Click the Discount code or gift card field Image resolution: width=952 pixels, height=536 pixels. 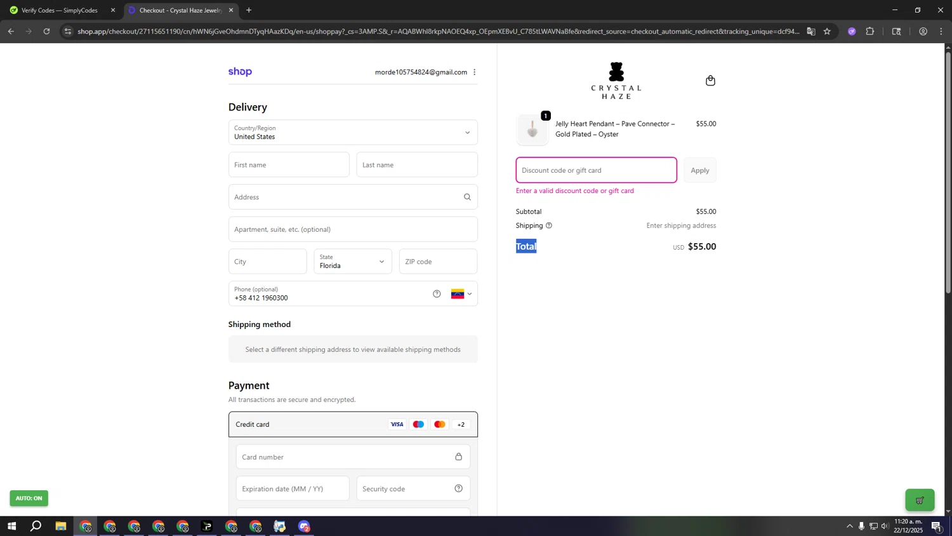tap(596, 170)
